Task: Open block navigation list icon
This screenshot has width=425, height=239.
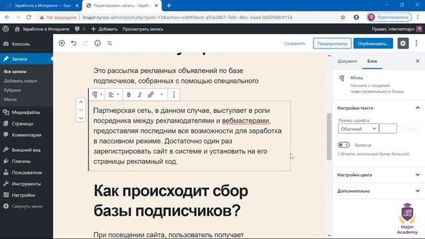Action: (110, 43)
